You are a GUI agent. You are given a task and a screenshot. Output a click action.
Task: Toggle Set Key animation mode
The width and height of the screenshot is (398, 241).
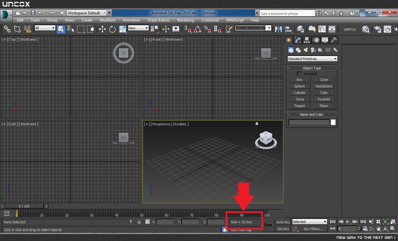coord(283,229)
